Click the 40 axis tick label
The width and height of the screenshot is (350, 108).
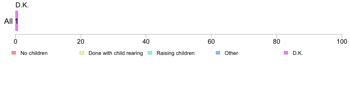[146, 41]
